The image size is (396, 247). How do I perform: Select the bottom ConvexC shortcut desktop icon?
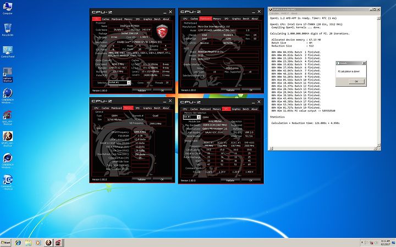click(x=7, y=182)
